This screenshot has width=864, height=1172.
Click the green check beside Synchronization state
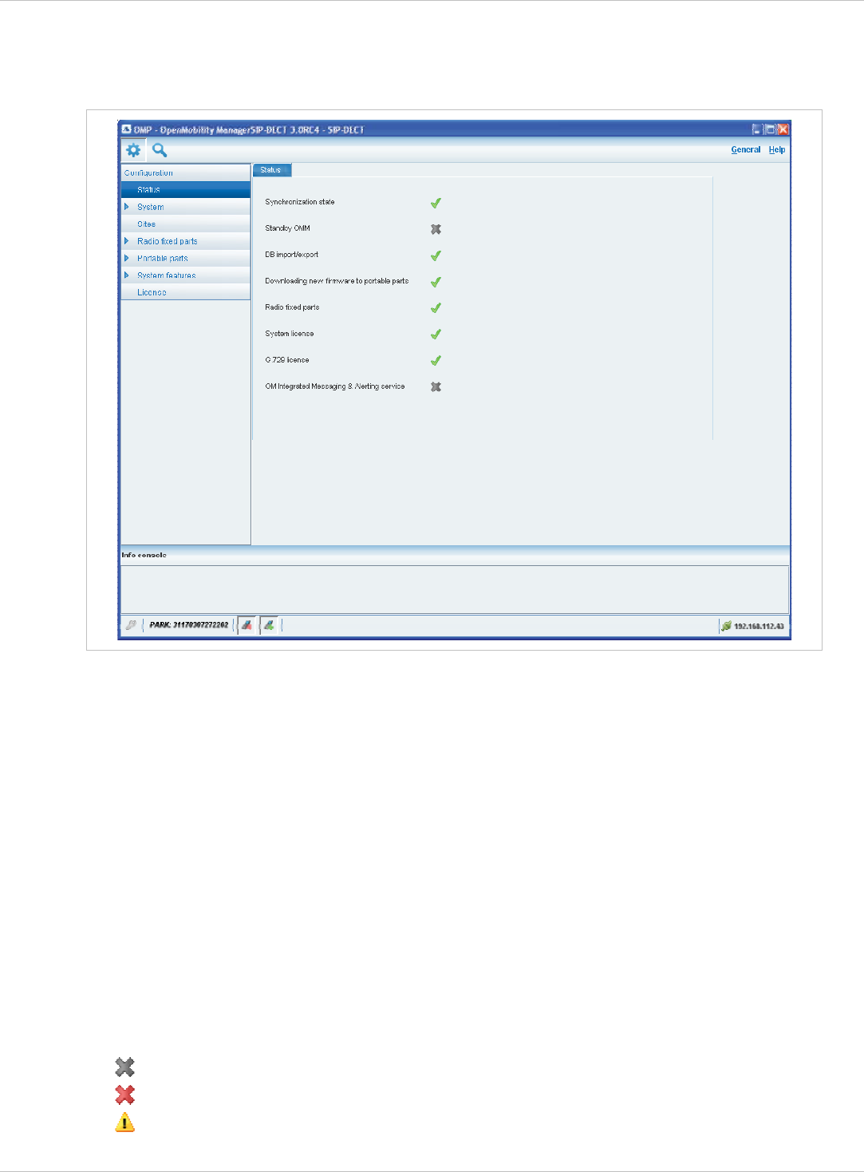coord(436,203)
